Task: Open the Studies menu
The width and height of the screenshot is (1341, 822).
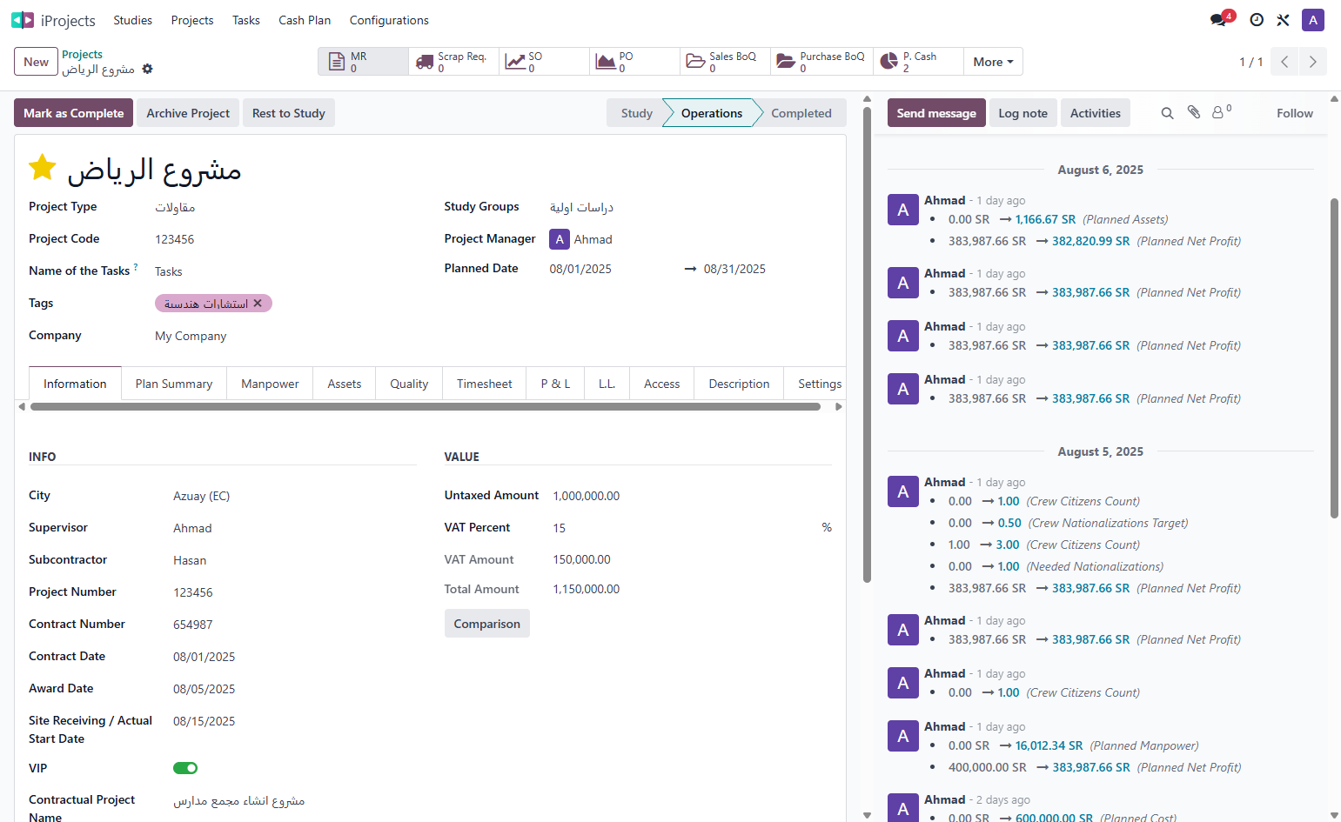Action: coord(132,20)
